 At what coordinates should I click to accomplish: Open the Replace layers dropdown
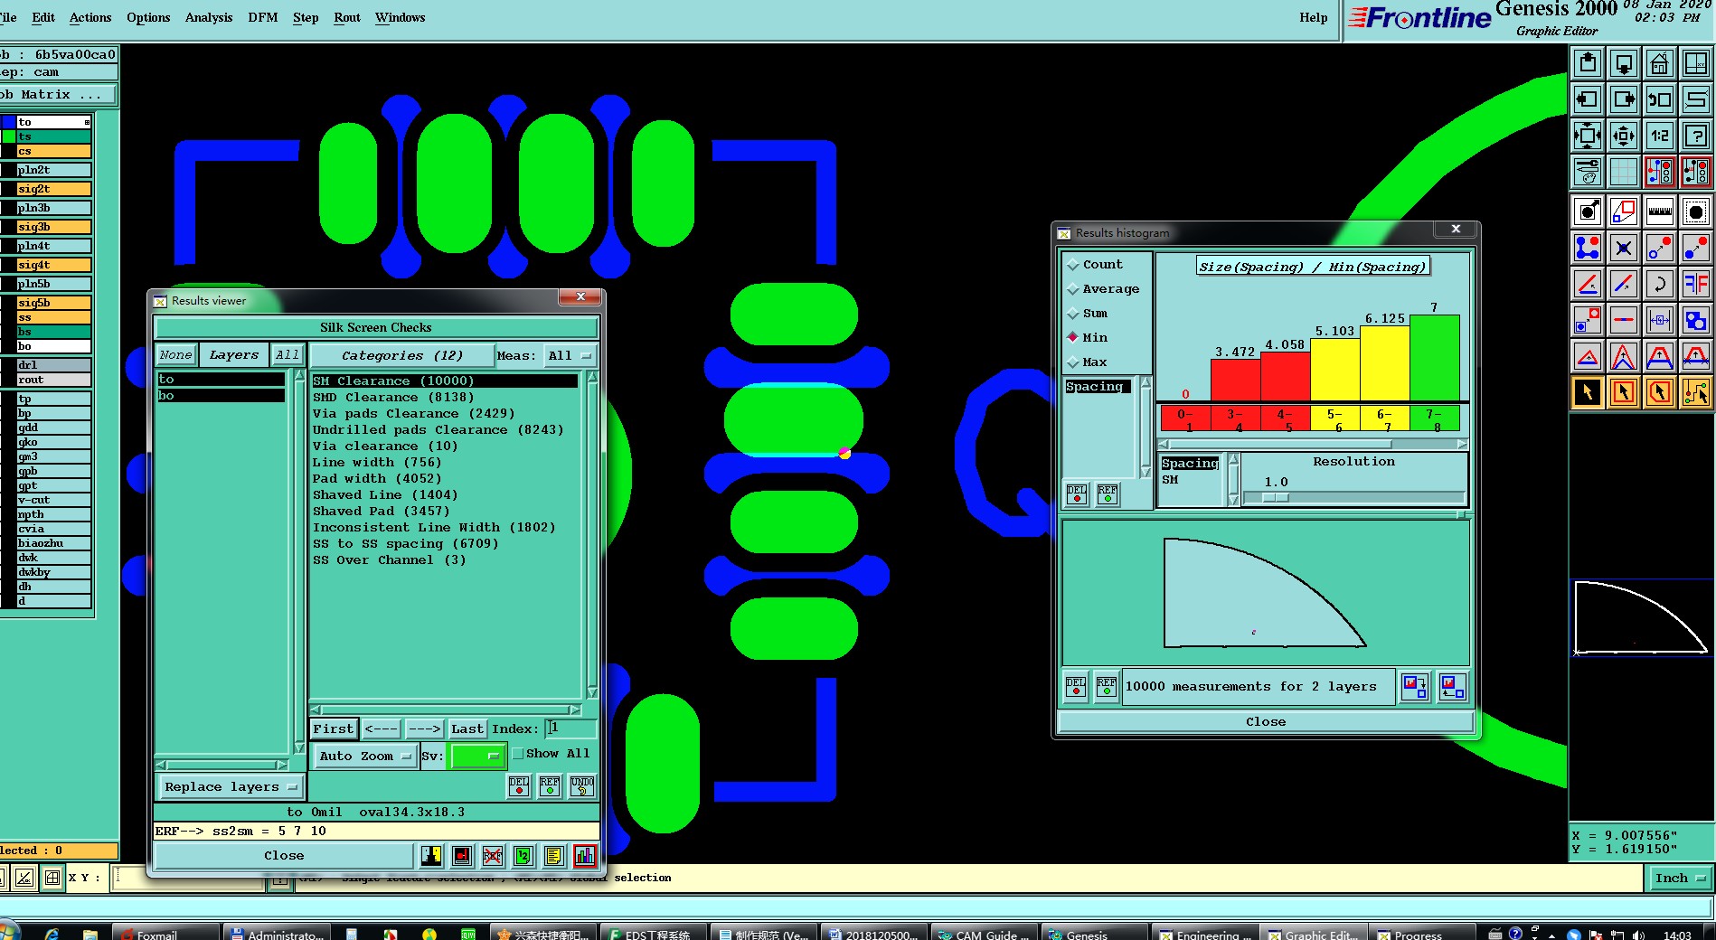(230, 786)
